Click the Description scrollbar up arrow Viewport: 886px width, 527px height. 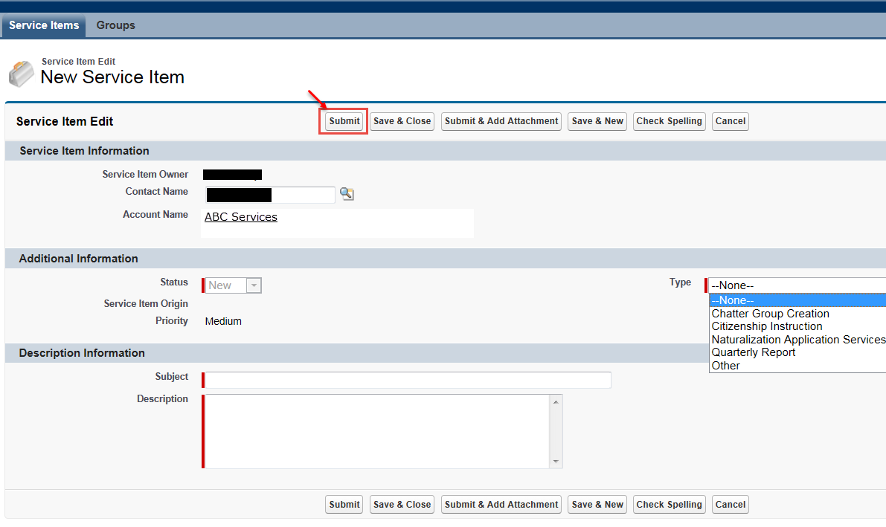click(x=556, y=401)
